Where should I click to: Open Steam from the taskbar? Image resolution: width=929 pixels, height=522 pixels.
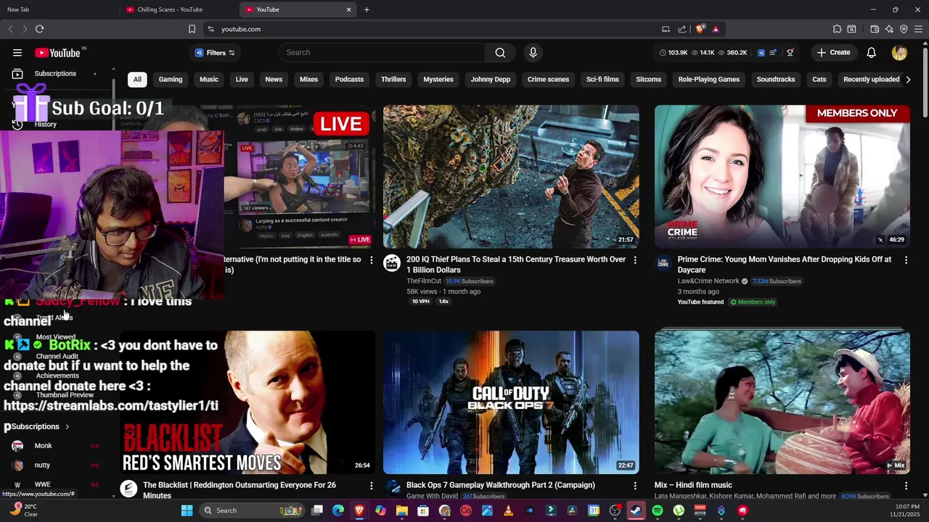tap(636, 510)
